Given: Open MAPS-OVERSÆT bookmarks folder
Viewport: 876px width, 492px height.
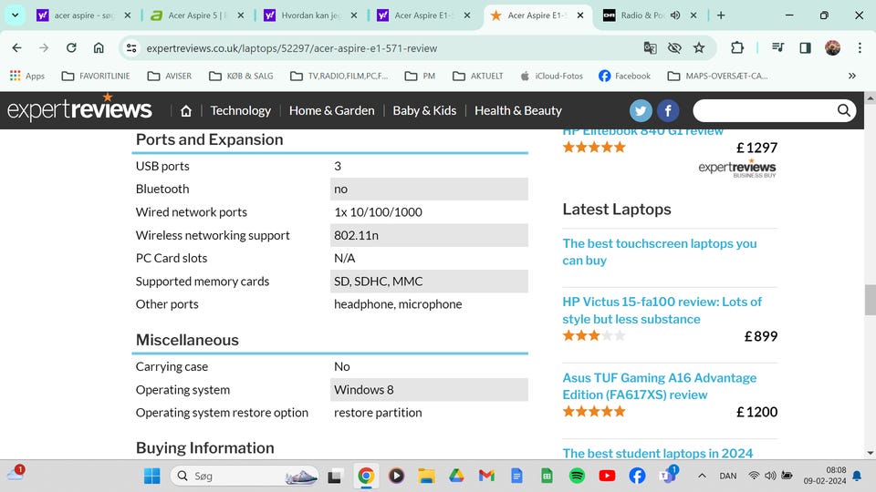Looking at the screenshot, I should click(718, 76).
